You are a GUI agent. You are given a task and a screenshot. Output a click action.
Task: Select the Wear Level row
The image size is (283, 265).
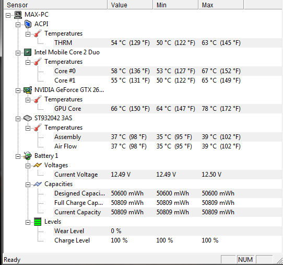click(x=168, y=231)
